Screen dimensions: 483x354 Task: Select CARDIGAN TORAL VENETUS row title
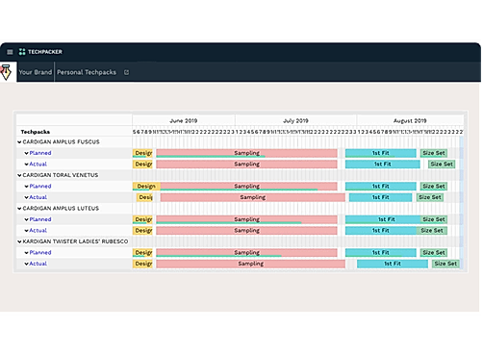click(x=61, y=175)
